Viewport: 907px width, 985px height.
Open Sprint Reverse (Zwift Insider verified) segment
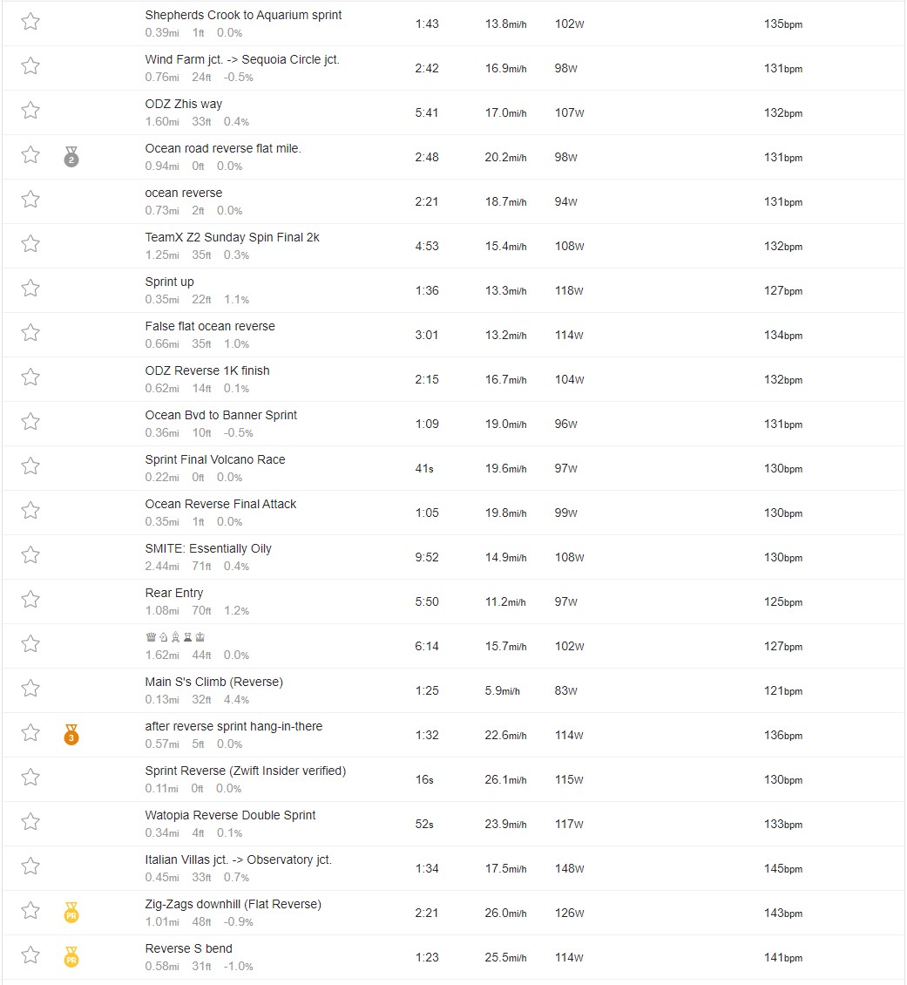coord(246,771)
